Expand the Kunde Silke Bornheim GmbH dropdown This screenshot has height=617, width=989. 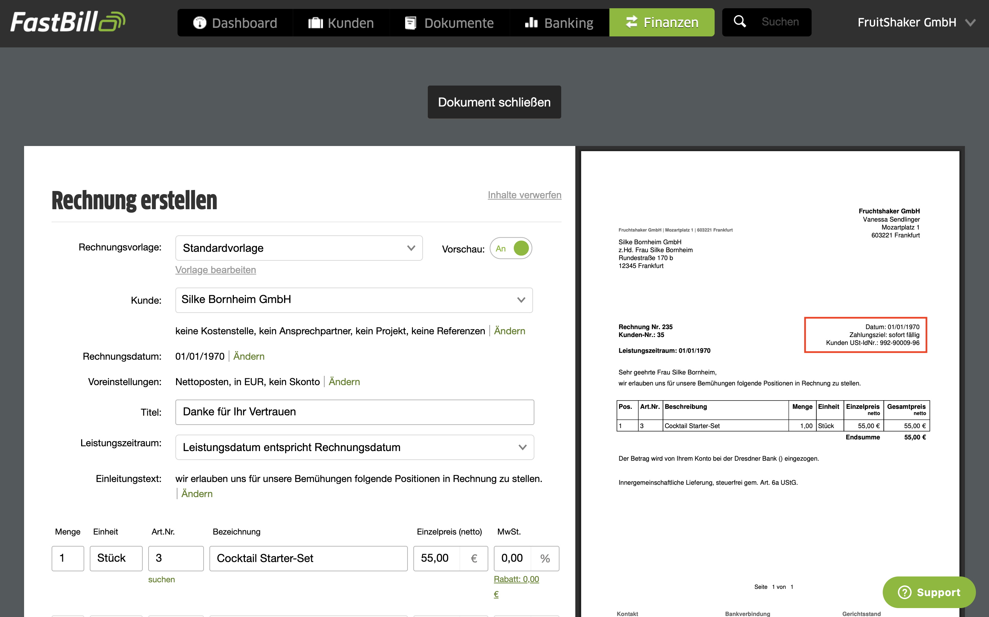click(354, 300)
